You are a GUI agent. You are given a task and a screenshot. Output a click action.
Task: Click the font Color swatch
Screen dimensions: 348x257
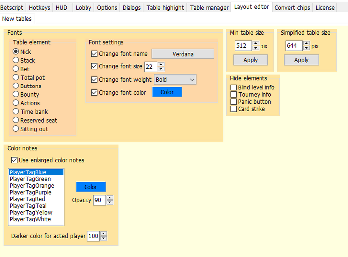(167, 92)
